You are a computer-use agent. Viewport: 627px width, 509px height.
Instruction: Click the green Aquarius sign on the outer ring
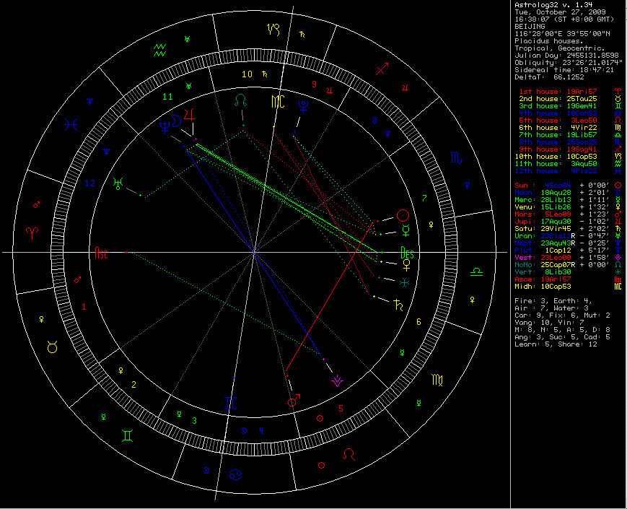159,49
